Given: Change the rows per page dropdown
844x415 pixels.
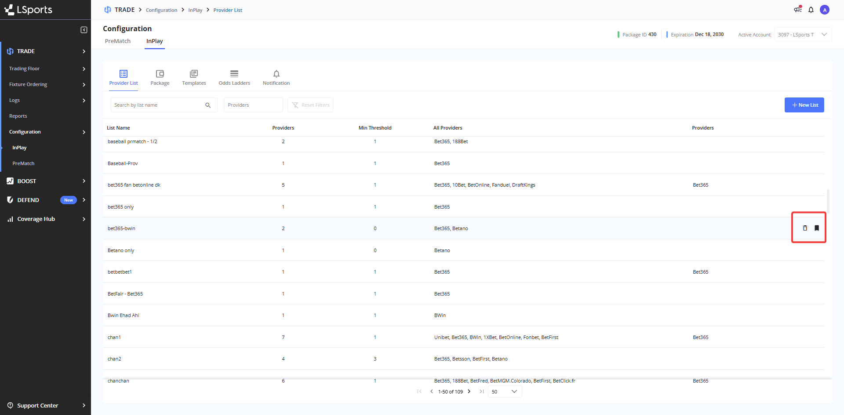Looking at the screenshot, I should coord(505,392).
